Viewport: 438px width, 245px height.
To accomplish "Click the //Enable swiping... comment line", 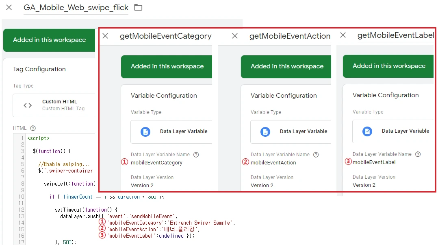I will click(64, 164).
